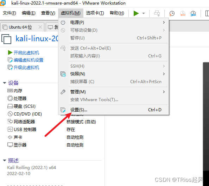
Task: Click the arrow next to 快照(N)
Action: (164, 74)
